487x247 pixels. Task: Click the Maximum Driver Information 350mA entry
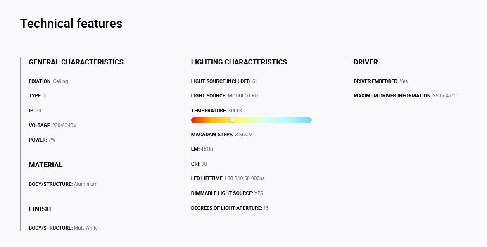[405, 96]
